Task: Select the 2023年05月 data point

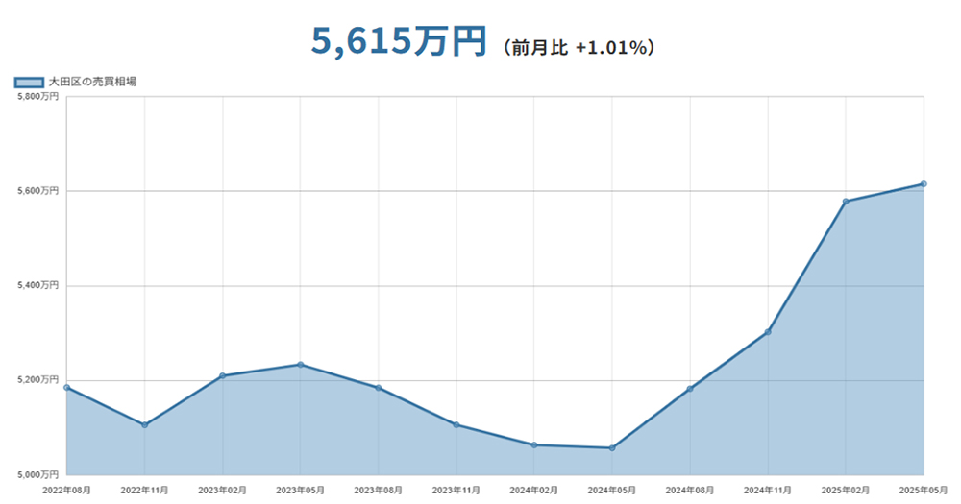Action: [x=300, y=365]
